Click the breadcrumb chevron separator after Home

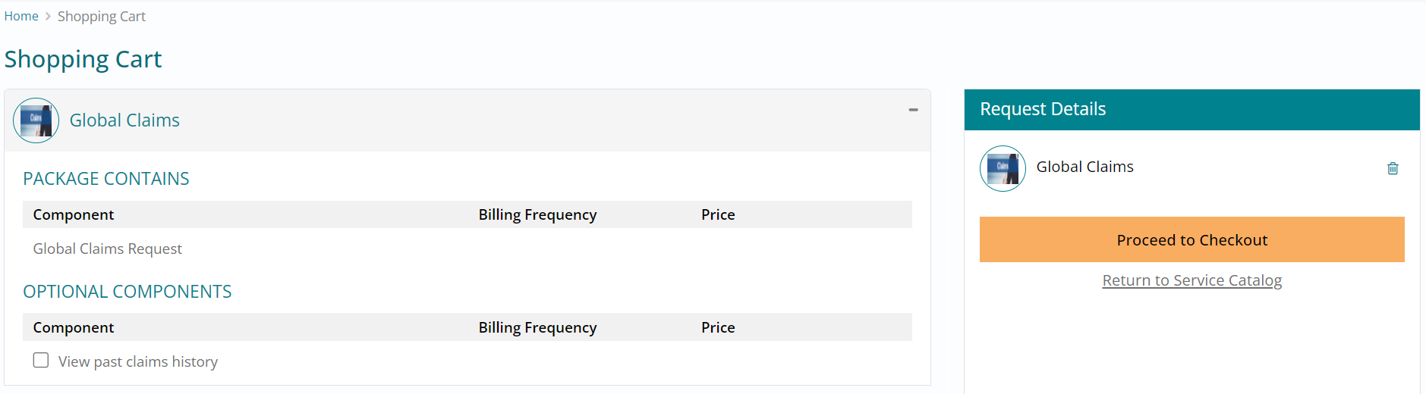point(48,16)
